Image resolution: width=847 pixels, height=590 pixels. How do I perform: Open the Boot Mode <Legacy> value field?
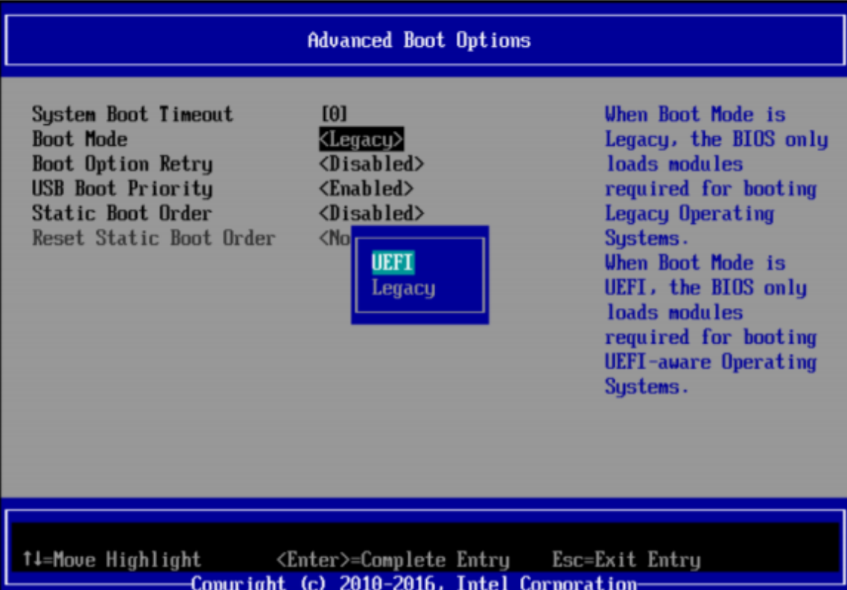click(x=361, y=139)
